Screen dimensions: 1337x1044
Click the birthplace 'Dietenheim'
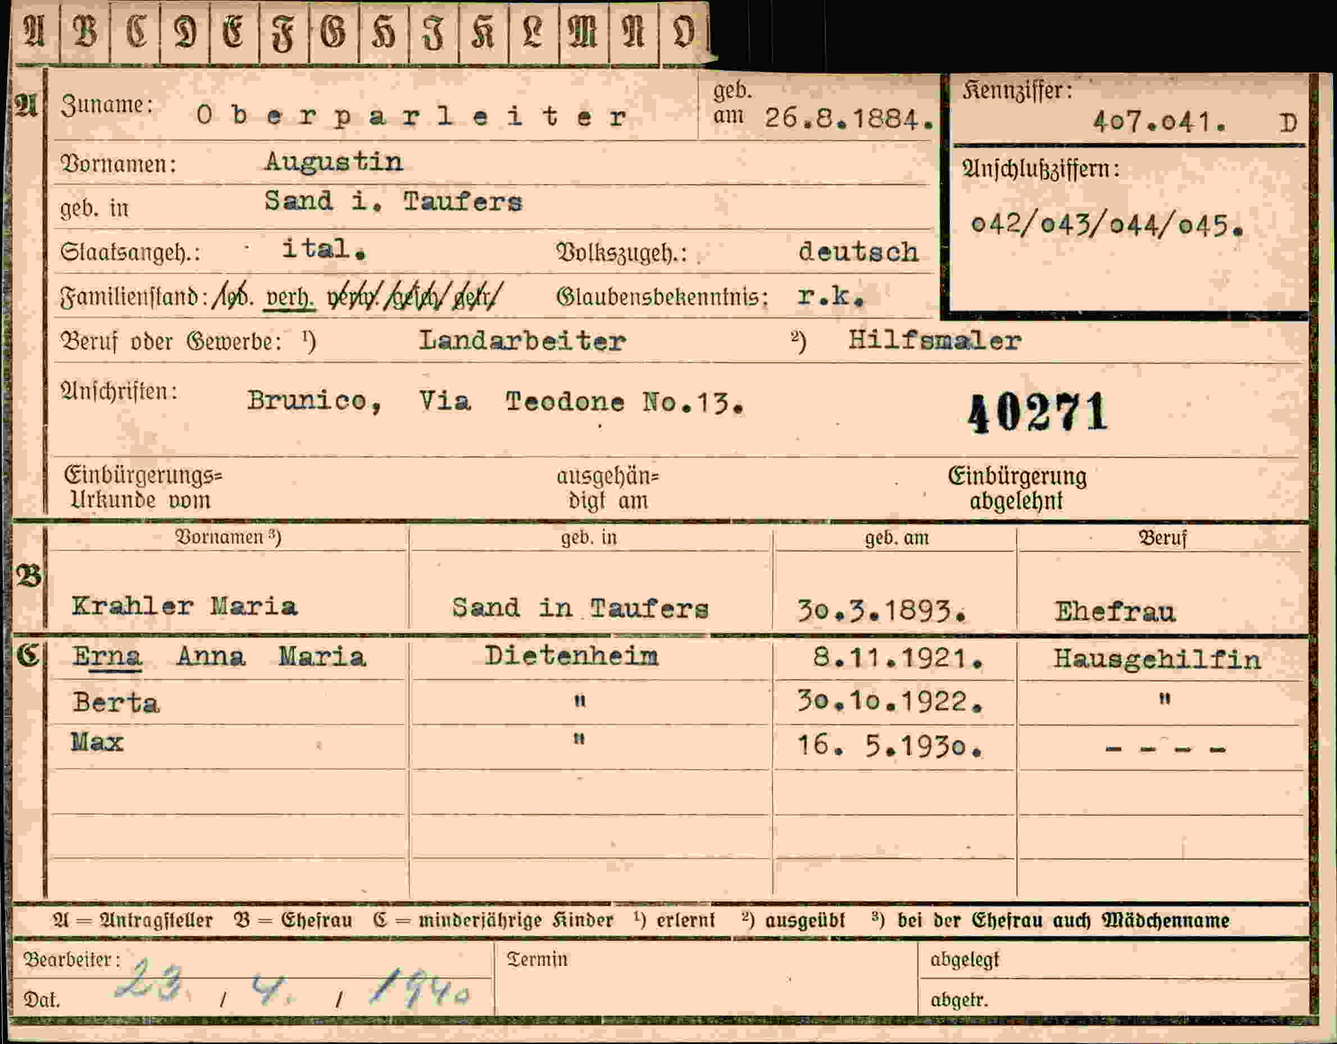click(571, 656)
